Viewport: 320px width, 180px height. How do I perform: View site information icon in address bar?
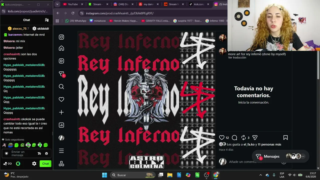(x=81, y=13)
